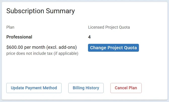This screenshot has height=102, width=169.
Task: Click the Change Project Quota button
Action: point(113,48)
